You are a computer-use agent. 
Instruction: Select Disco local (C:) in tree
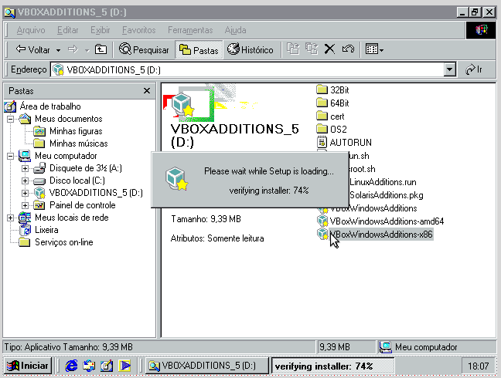coord(77,181)
